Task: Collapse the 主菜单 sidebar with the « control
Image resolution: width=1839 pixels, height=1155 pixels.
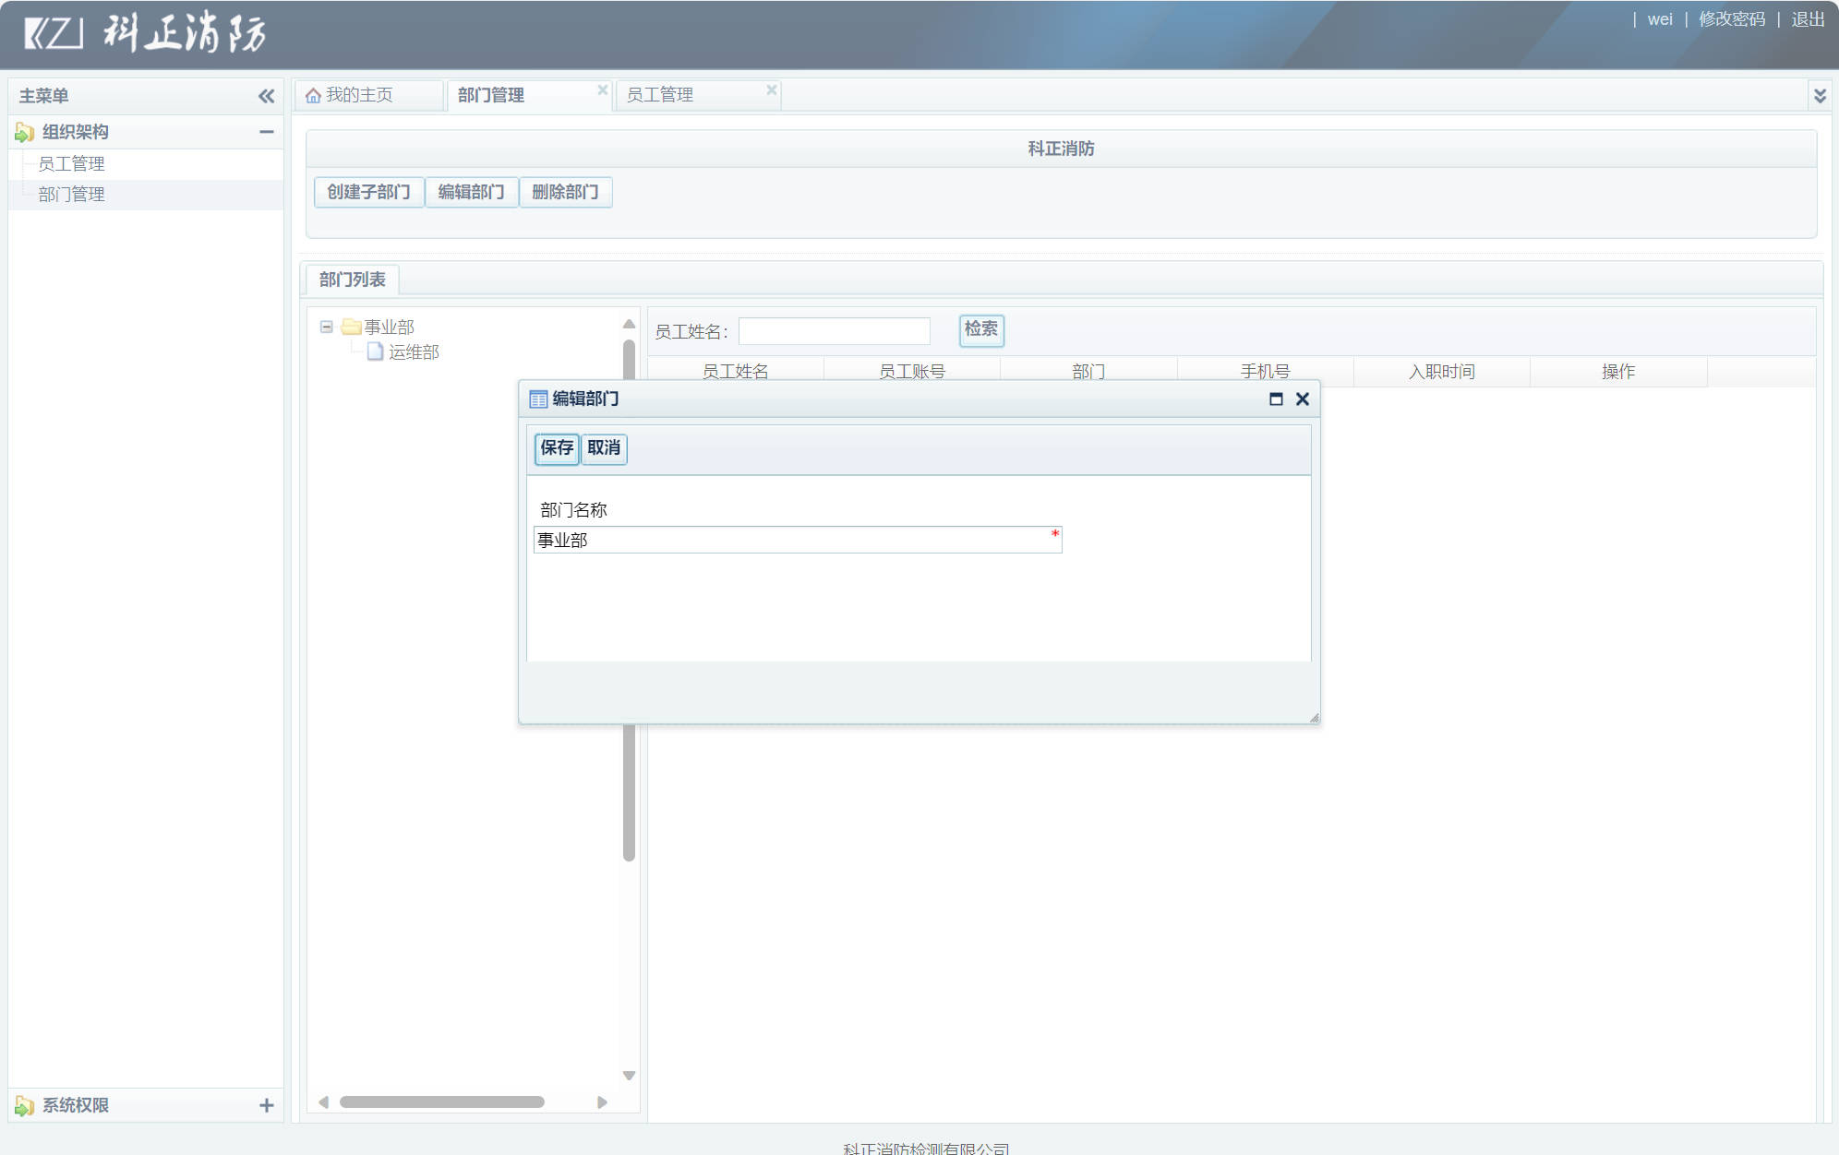Action: (266, 95)
